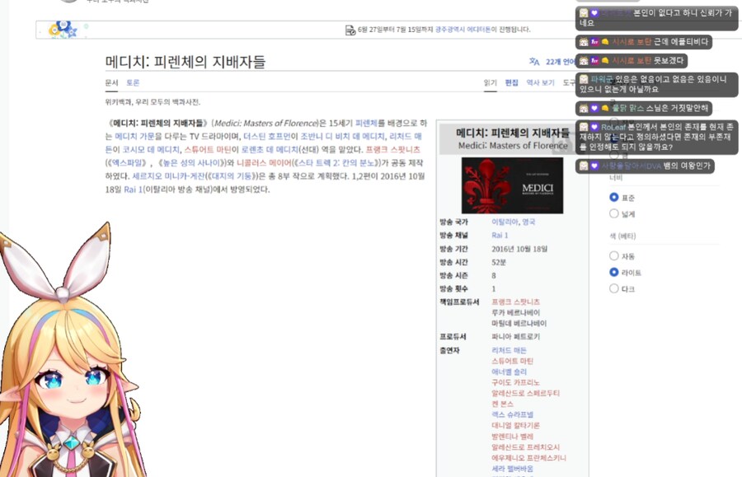Viewport: 742px width, 477px height.
Task: Open the 세르지오 미니카-게잔 link
Action: click(x=168, y=176)
